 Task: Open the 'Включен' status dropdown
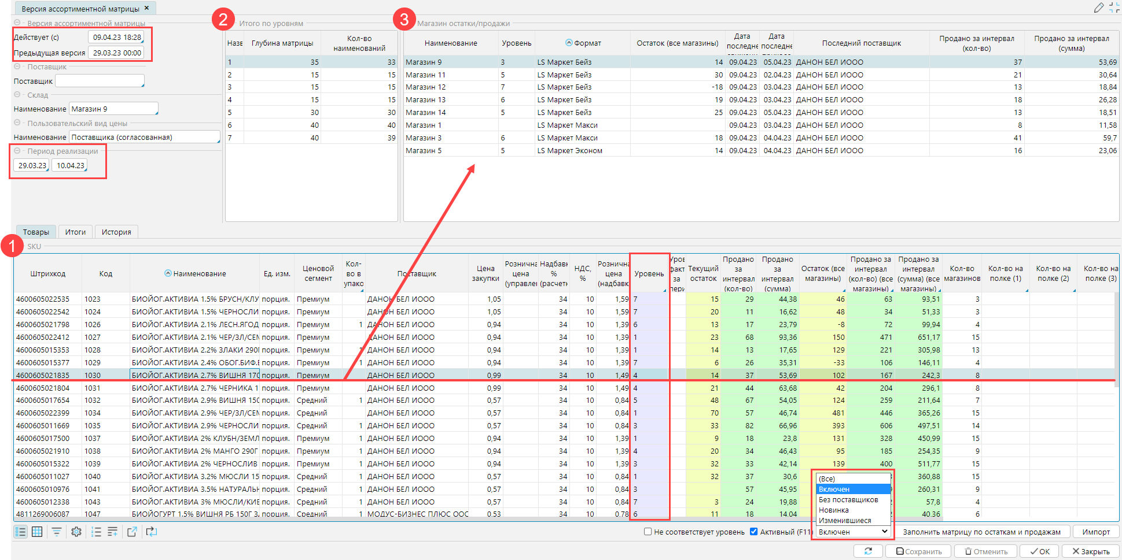tap(853, 532)
